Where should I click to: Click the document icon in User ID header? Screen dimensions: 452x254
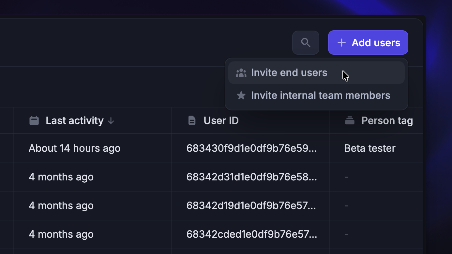pos(192,121)
